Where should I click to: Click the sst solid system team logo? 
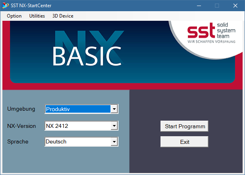pyautogui.click(x=211, y=33)
